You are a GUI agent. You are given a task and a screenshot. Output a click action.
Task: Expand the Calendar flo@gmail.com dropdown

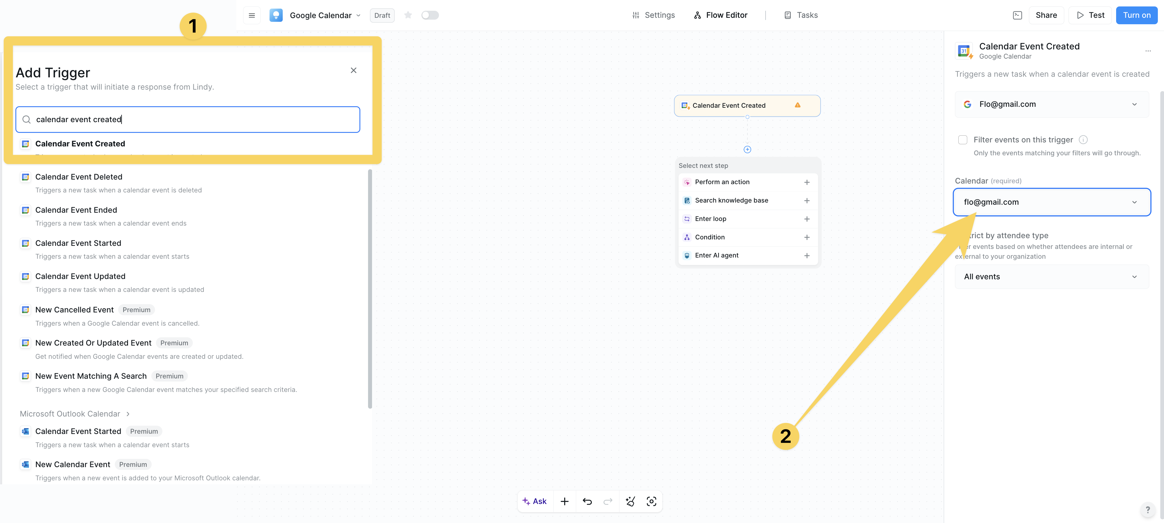point(1051,202)
